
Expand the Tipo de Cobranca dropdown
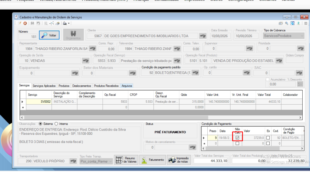(302, 36)
